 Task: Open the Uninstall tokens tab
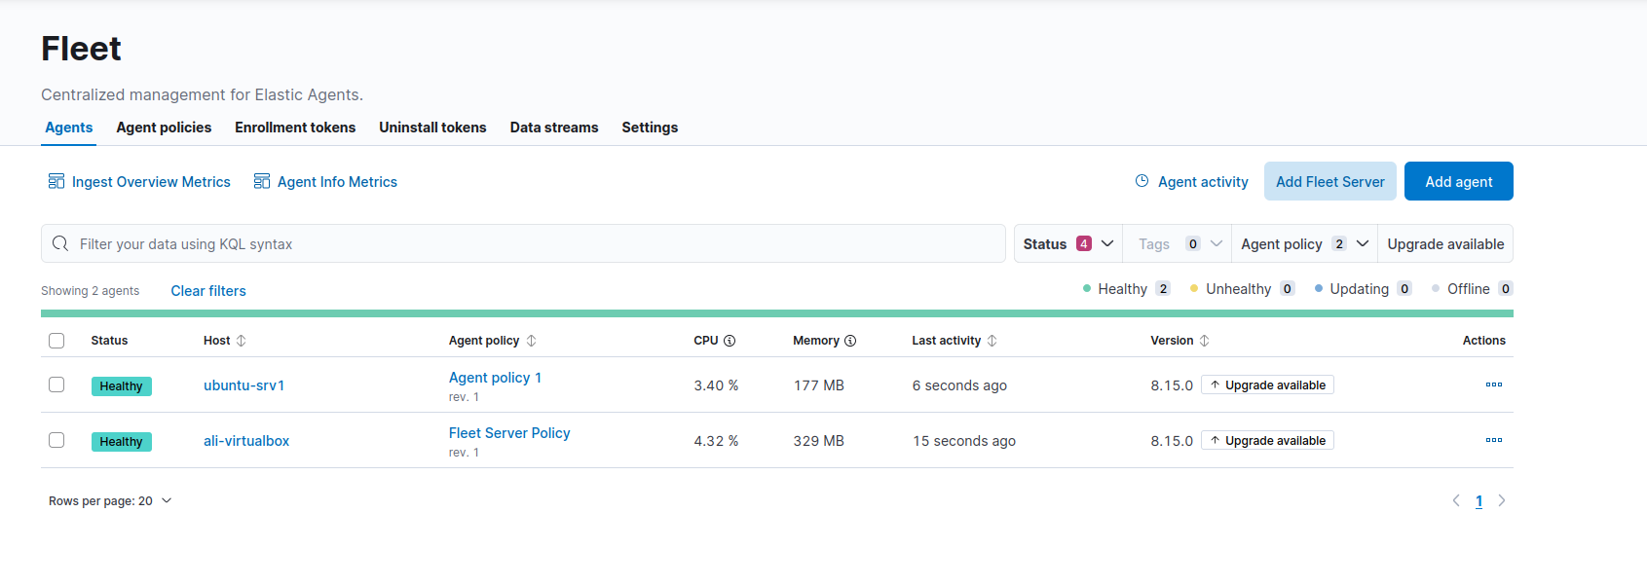click(x=432, y=128)
